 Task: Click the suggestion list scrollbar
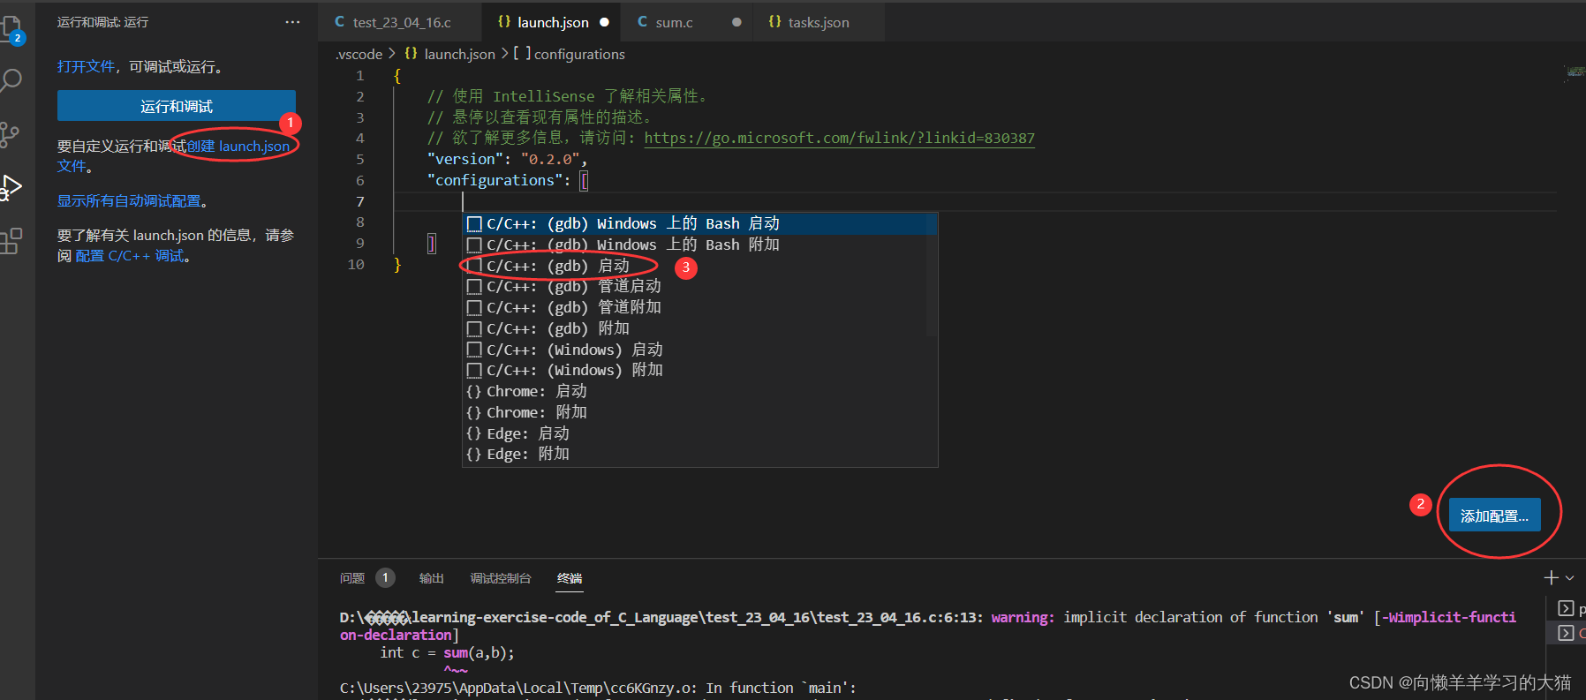pyautogui.click(x=932, y=275)
